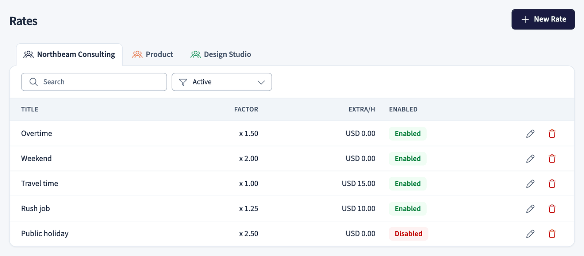Toggle Disabled badge for Public holiday
The width and height of the screenshot is (584, 256).
tap(408, 234)
